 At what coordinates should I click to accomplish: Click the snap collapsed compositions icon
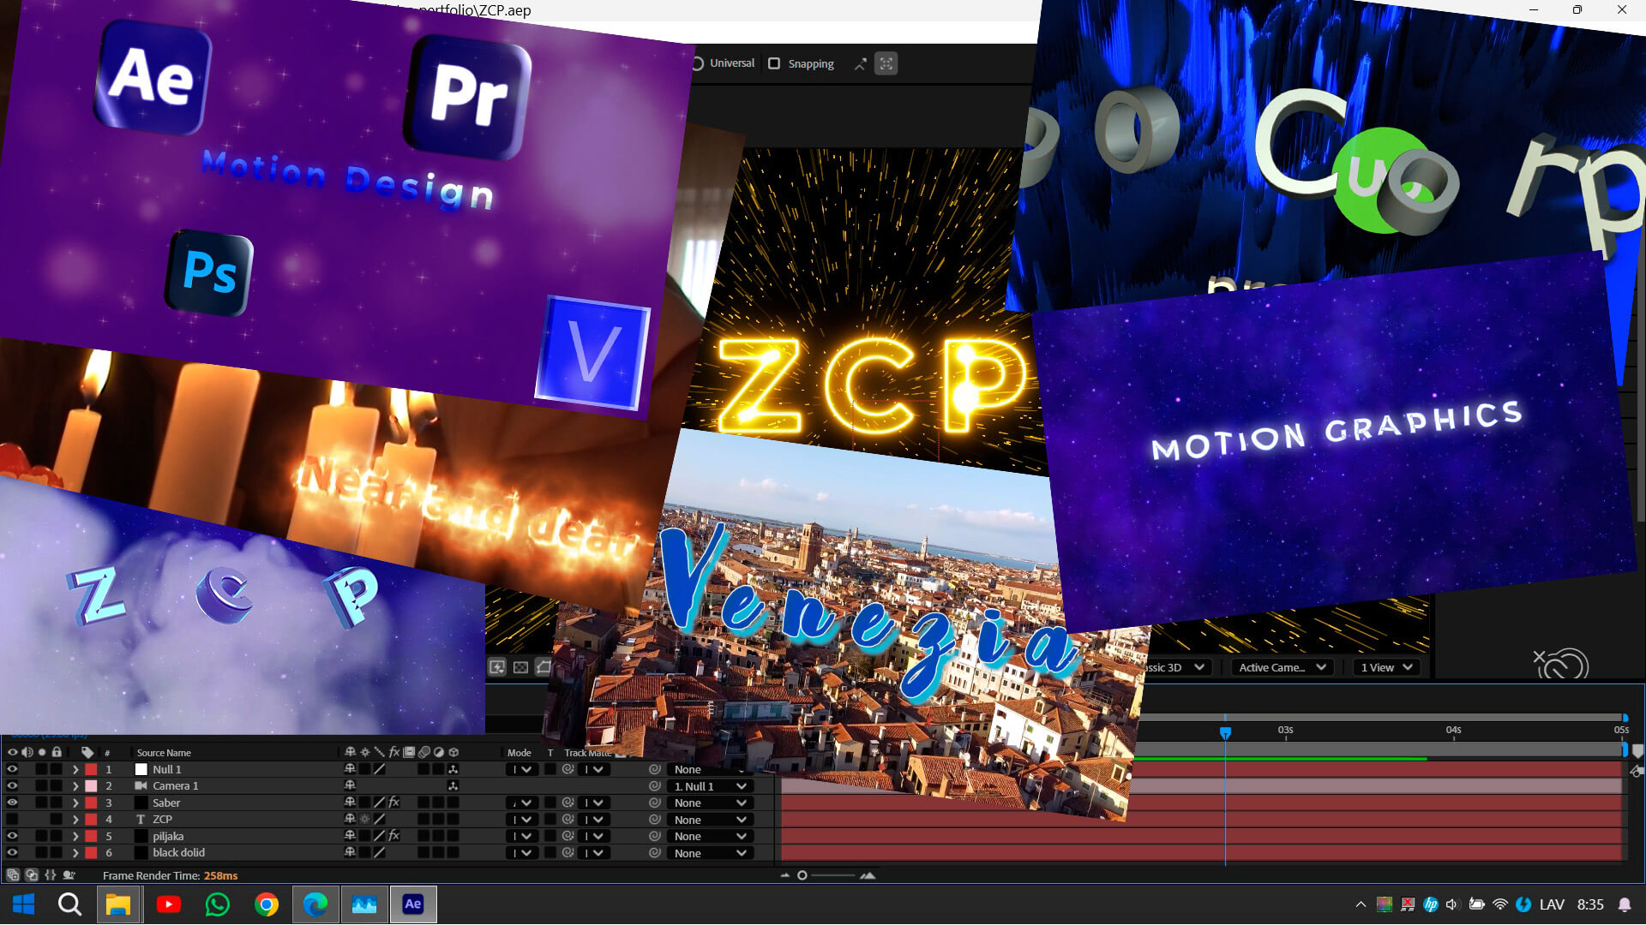[860, 63]
